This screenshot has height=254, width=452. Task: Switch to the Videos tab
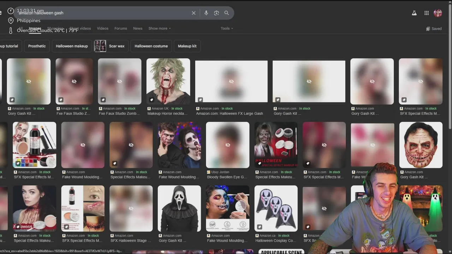click(x=103, y=29)
